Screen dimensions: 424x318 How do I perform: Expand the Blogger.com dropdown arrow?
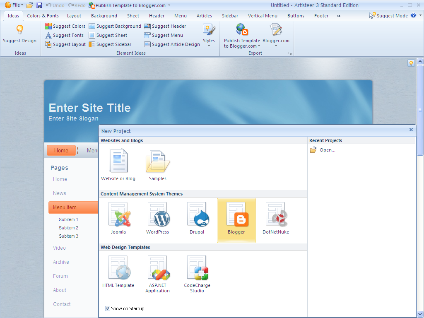[276, 46]
